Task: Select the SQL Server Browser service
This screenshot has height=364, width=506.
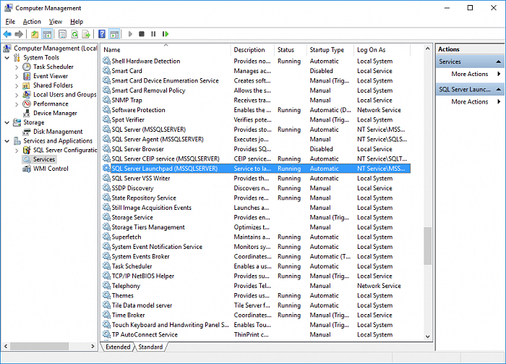Action: (x=142, y=149)
